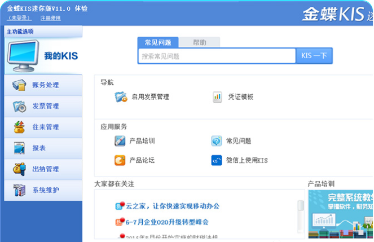Viewport: 374px width, 242px height.
Task: Click the 微信上使用KIS blue icon
Action: (x=217, y=160)
